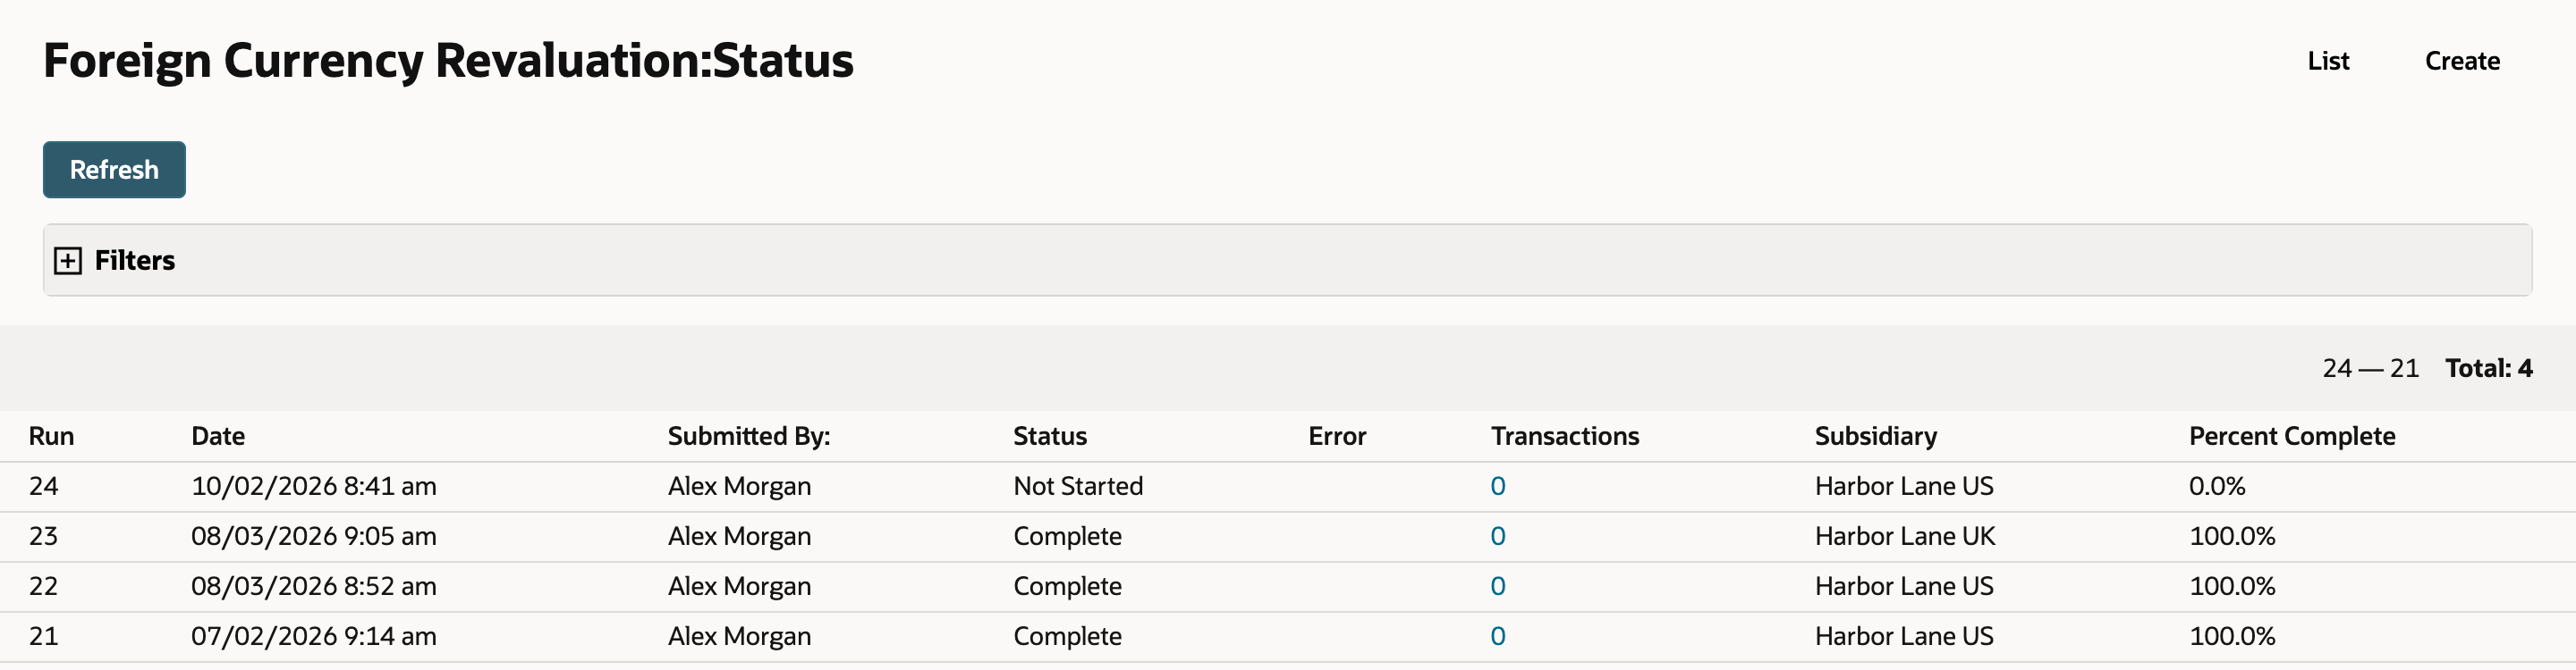Click date 07/02/2026 9:14 am
The image size is (2576, 670).
coord(314,636)
